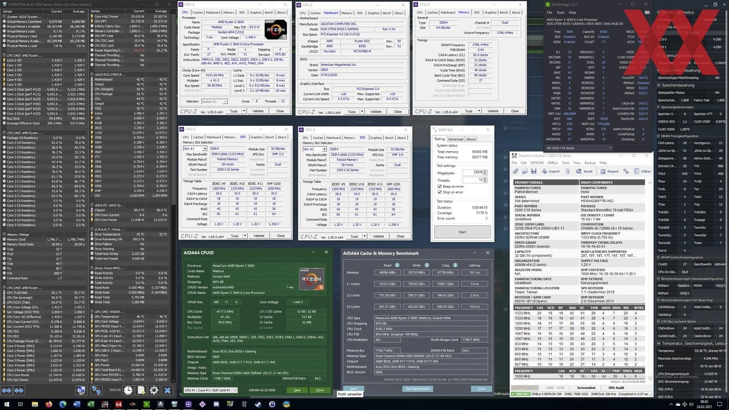Toggle Beep on error checkbox in RAM Test

coord(440,187)
